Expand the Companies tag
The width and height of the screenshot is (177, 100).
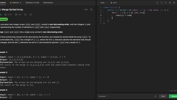click(4, 19)
